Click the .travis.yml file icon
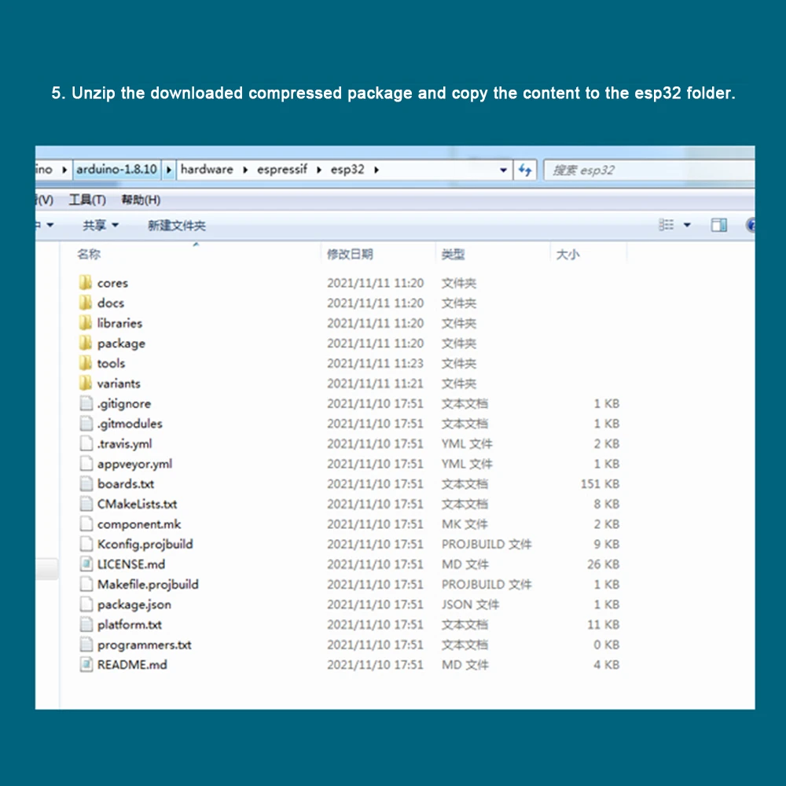The height and width of the screenshot is (786, 786). 86,443
